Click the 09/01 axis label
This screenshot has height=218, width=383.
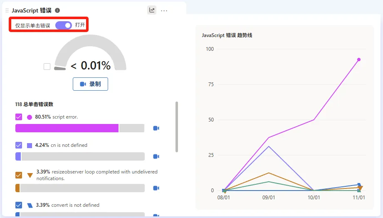269,198
